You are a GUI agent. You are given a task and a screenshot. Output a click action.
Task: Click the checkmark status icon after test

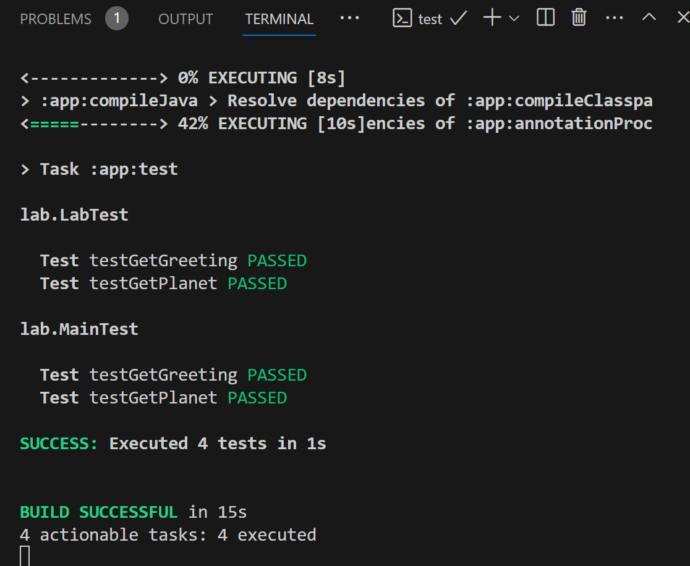point(458,19)
